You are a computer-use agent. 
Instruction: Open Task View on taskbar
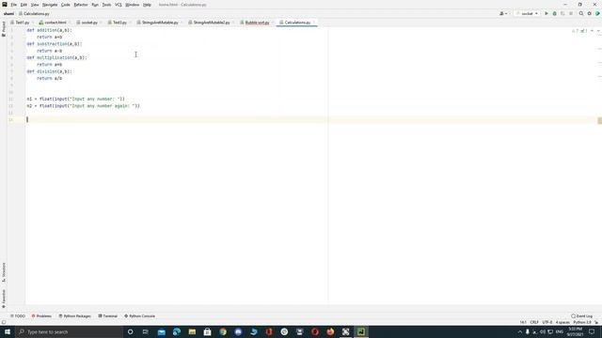pos(146,331)
